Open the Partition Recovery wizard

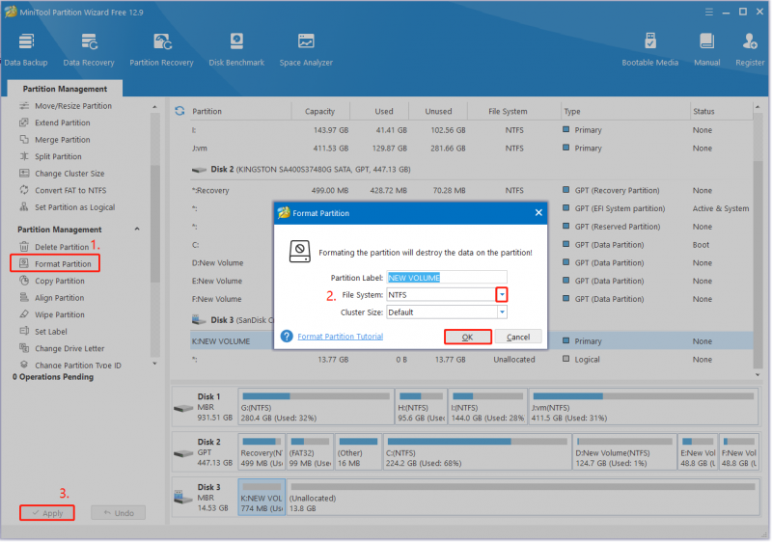(161, 49)
